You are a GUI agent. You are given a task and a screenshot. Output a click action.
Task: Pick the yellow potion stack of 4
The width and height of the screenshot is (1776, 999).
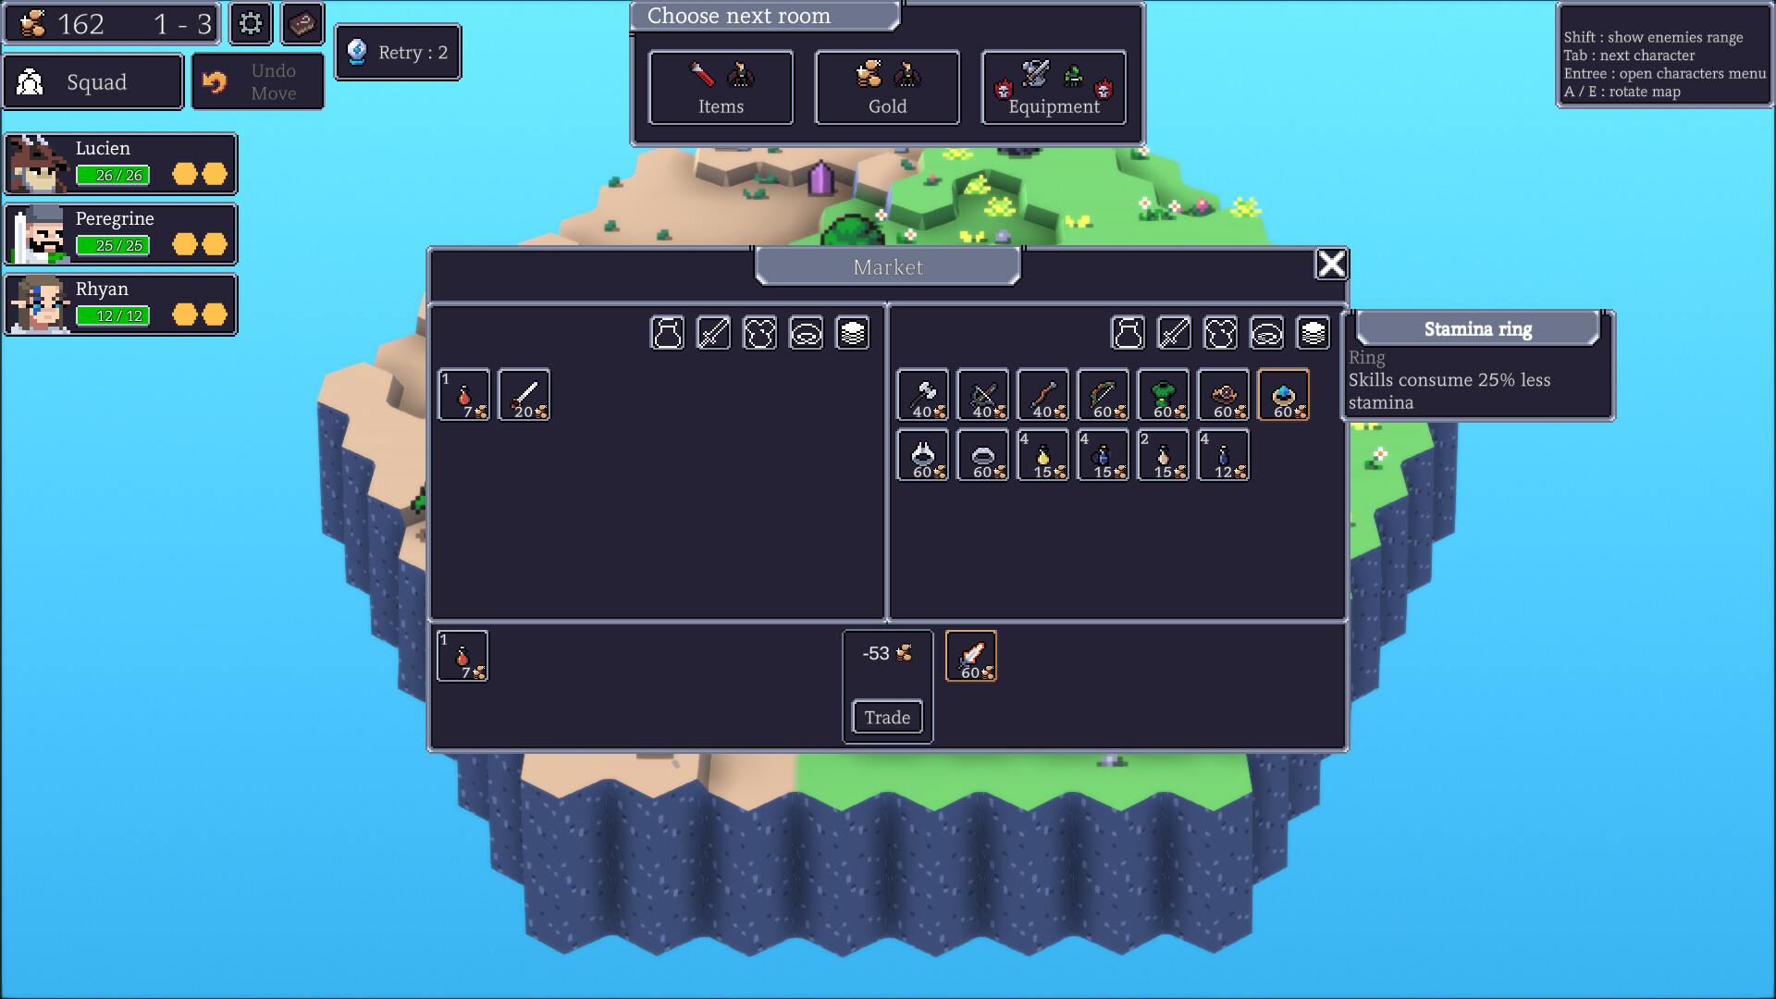[x=1043, y=455]
